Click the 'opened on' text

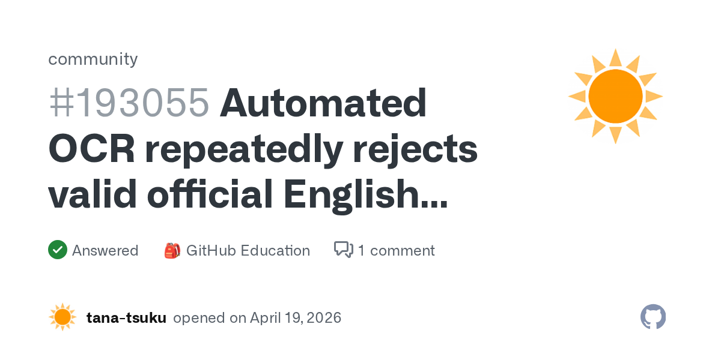[x=209, y=317]
